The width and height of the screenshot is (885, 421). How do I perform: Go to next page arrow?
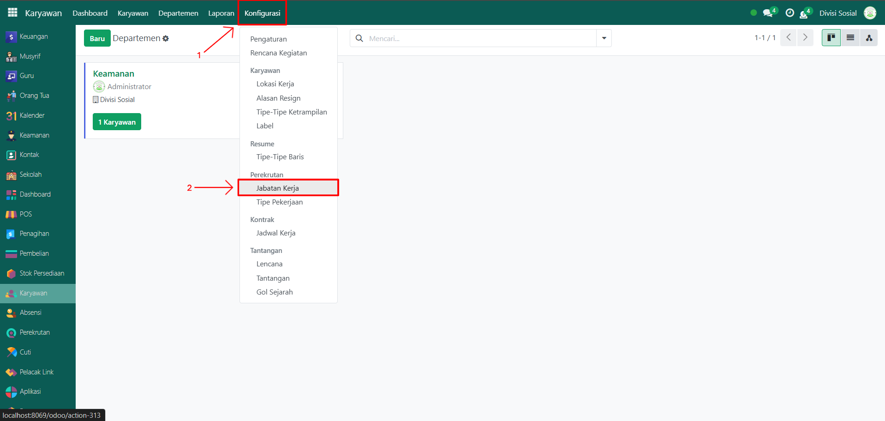pos(805,38)
